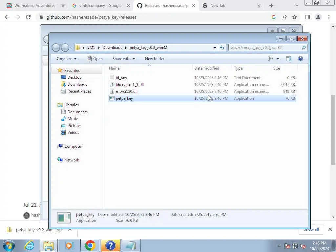Select the msvcr120.dll file
The height and width of the screenshot is (252, 336).
coord(202,92)
